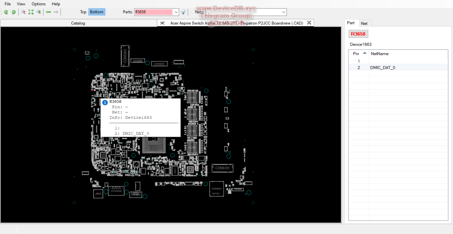This screenshot has width=453, height=234.
Task: Go back with the green left arrow
Action: point(48,12)
